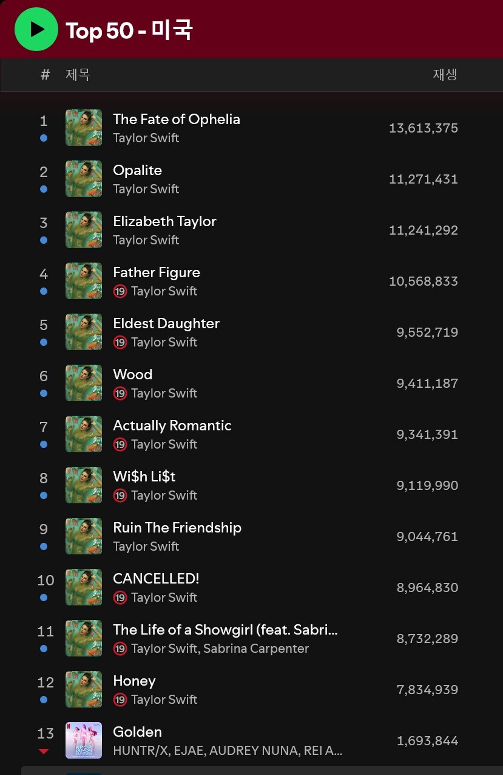
Task: Click The Fate of Ophelia album art
Action: pyautogui.click(x=84, y=128)
